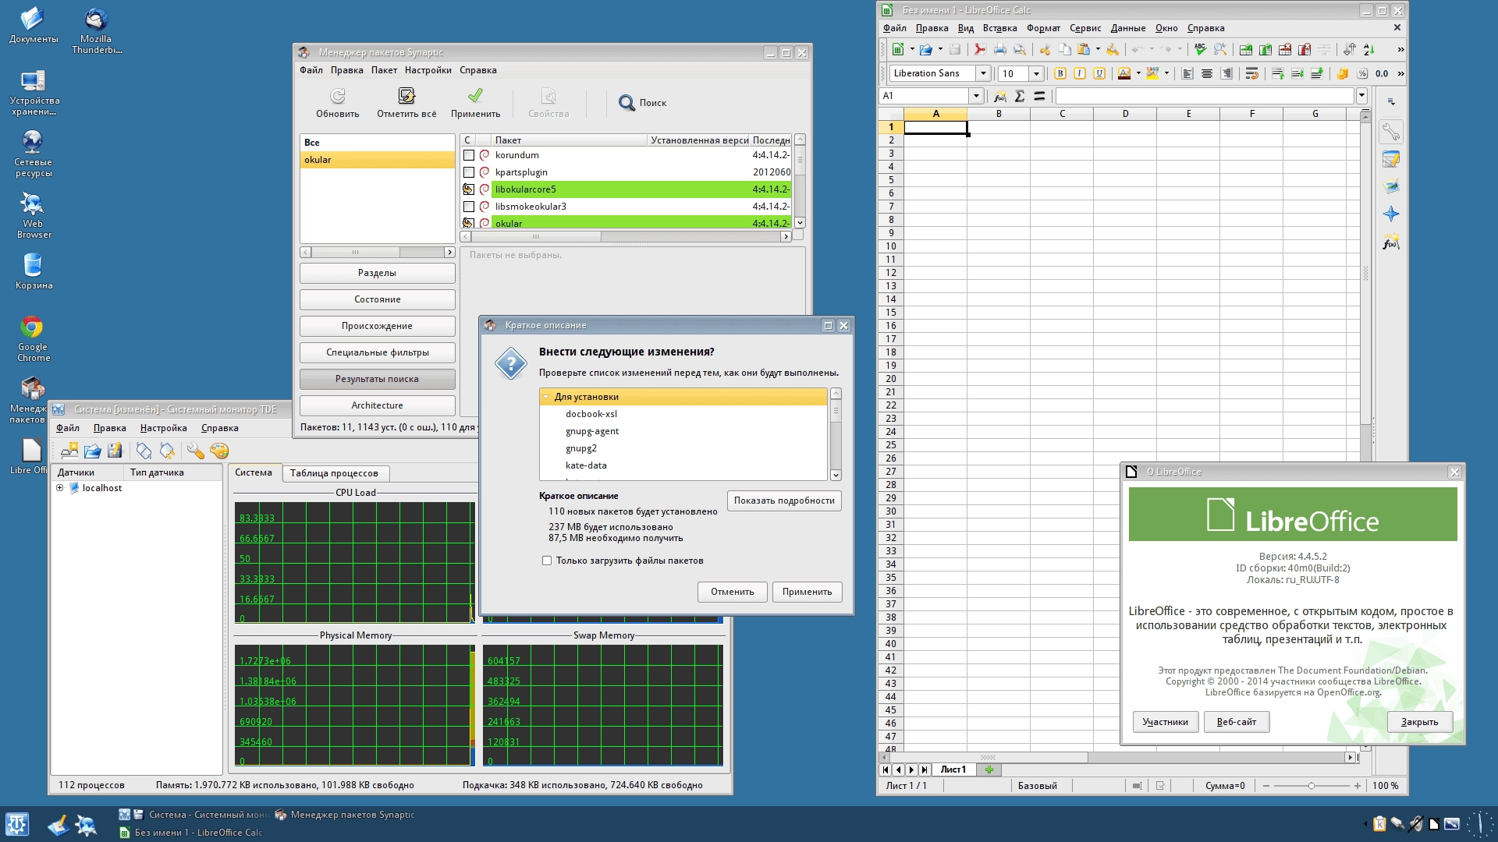1498x842 pixels.
Task: Click the wrench configure icon in System Monitor
Action: (x=195, y=451)
